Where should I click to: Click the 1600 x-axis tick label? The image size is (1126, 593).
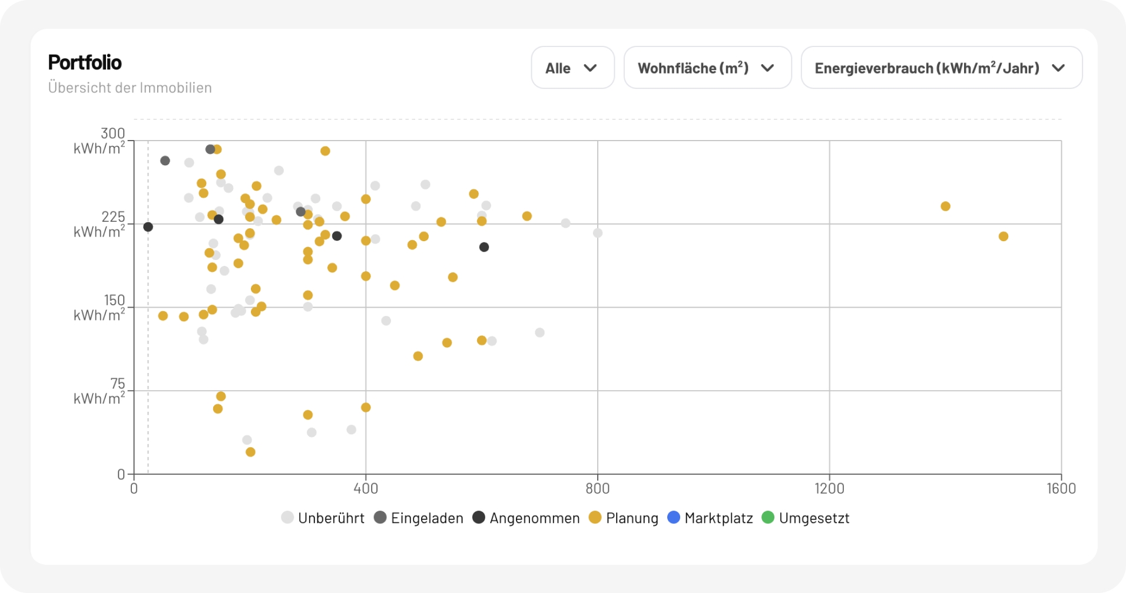tap(1061, 488)
